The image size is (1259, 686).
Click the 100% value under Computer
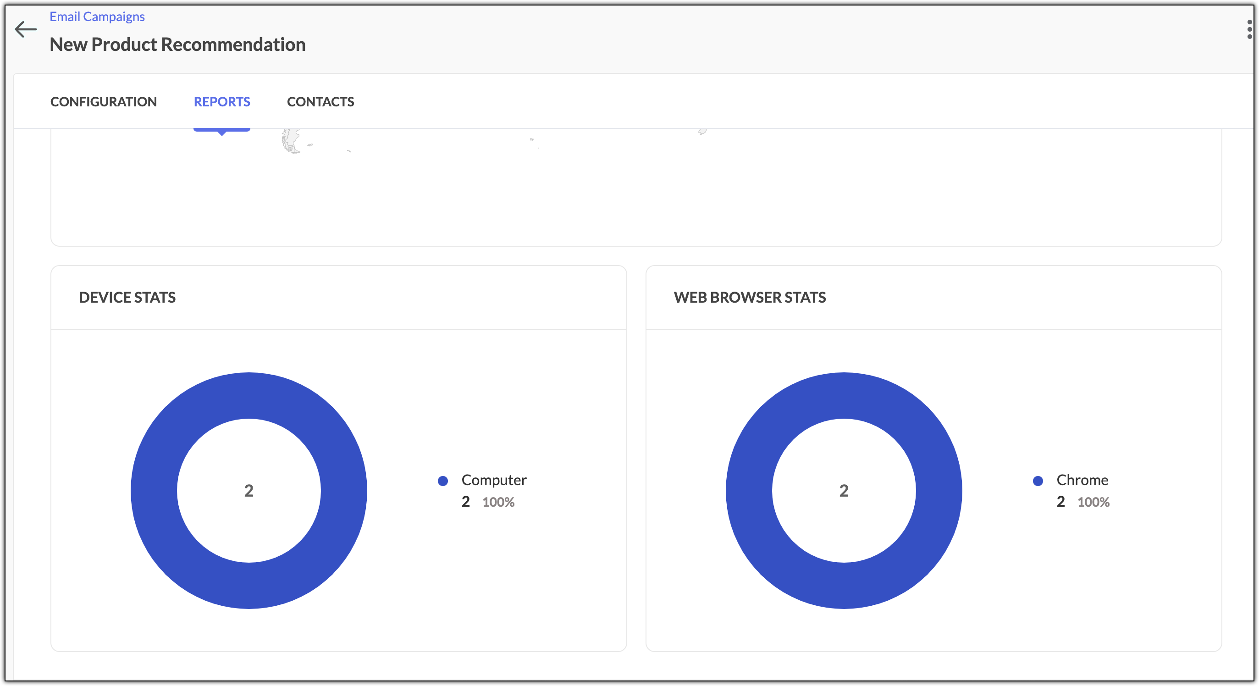click(x=498, y=502)
